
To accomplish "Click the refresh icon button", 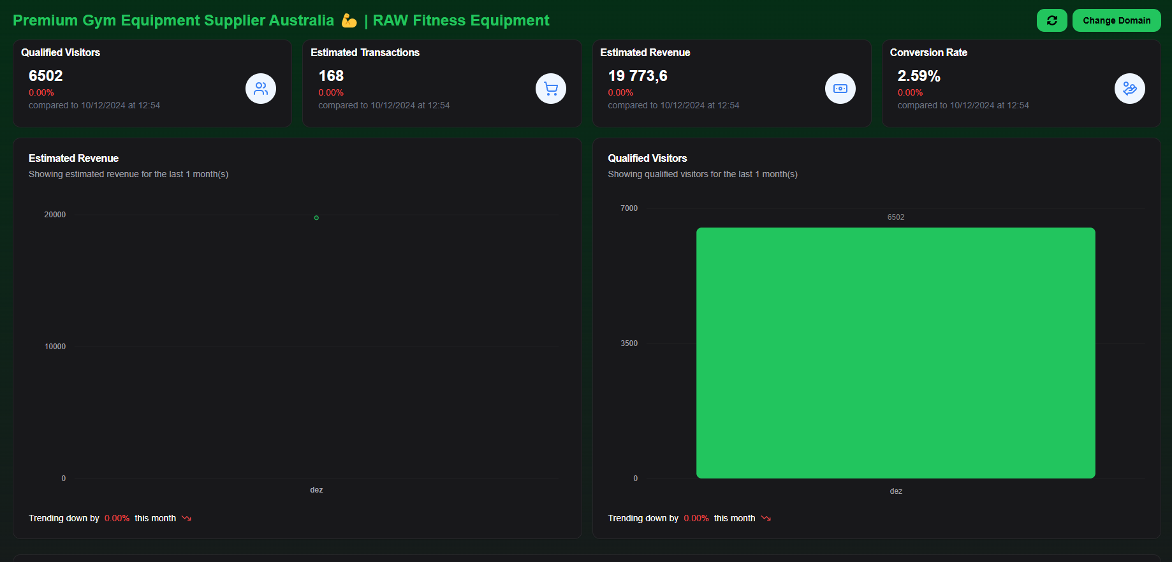I will (1051, 20).
